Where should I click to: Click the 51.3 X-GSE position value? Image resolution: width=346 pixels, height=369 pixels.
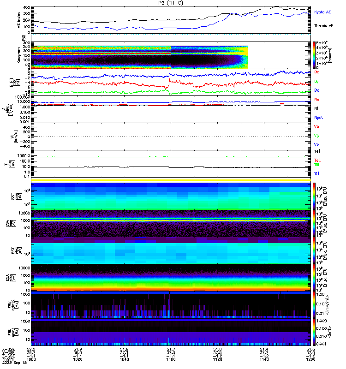(x=310, y=350)
